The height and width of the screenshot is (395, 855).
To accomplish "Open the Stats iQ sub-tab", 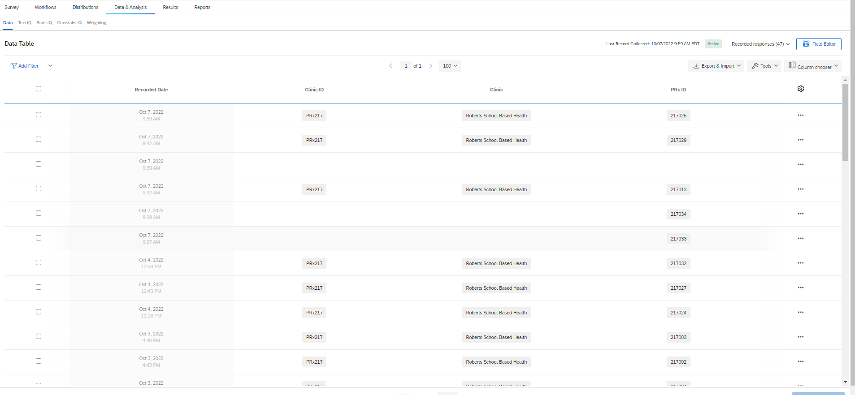I will 44,23.
